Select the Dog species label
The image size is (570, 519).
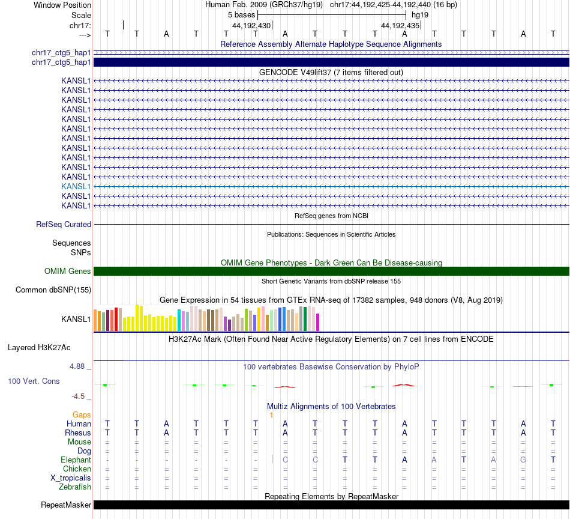tap(84, 451)
